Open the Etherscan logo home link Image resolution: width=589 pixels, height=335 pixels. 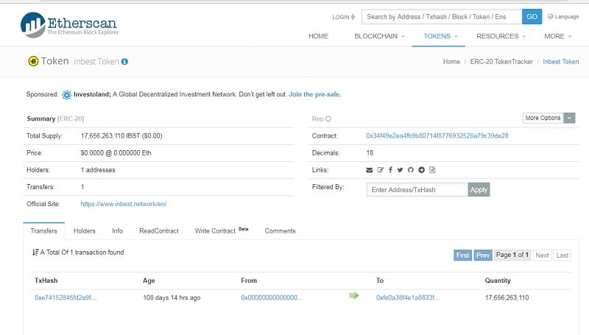(69, 24)
